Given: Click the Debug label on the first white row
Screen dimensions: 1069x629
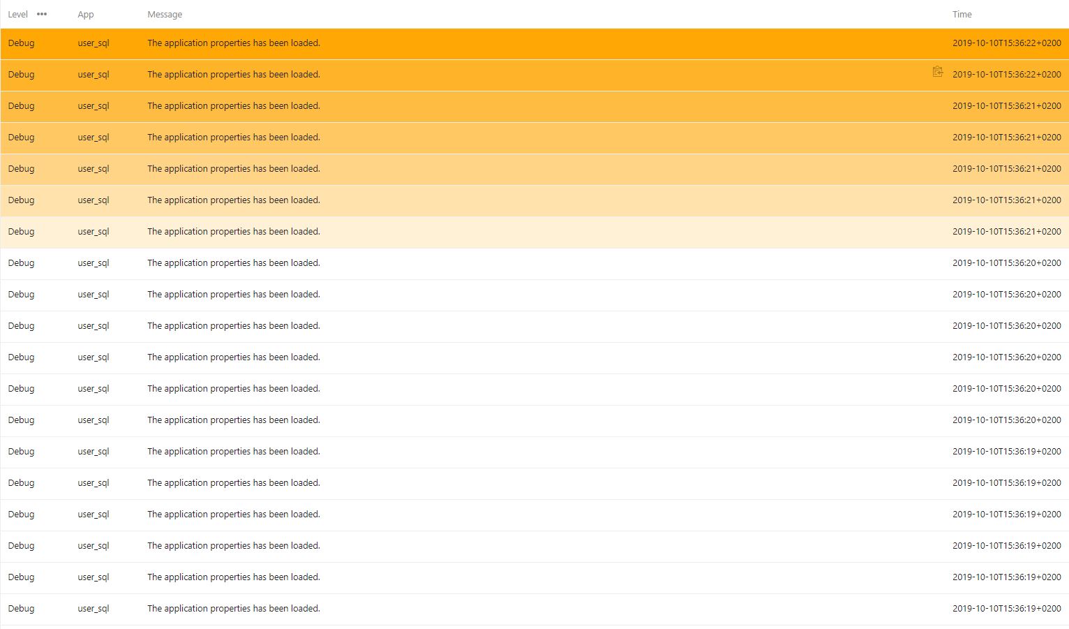Looking at the screenshot, I should [x=21, y=262].
